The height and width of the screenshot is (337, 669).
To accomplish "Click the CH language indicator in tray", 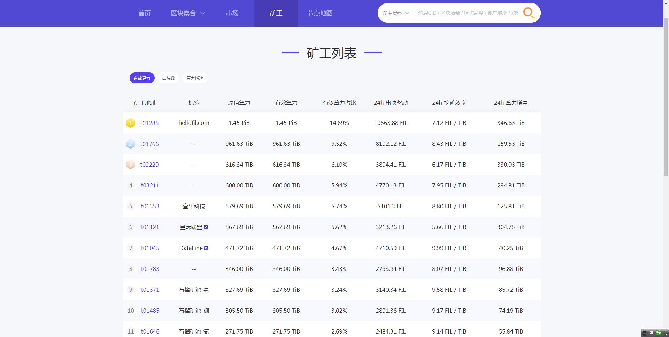I will coord(651,332).
